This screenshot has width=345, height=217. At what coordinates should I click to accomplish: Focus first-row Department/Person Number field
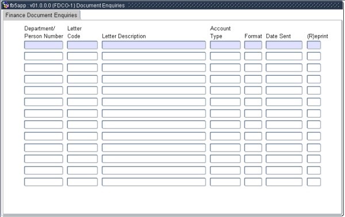point(44,45)
